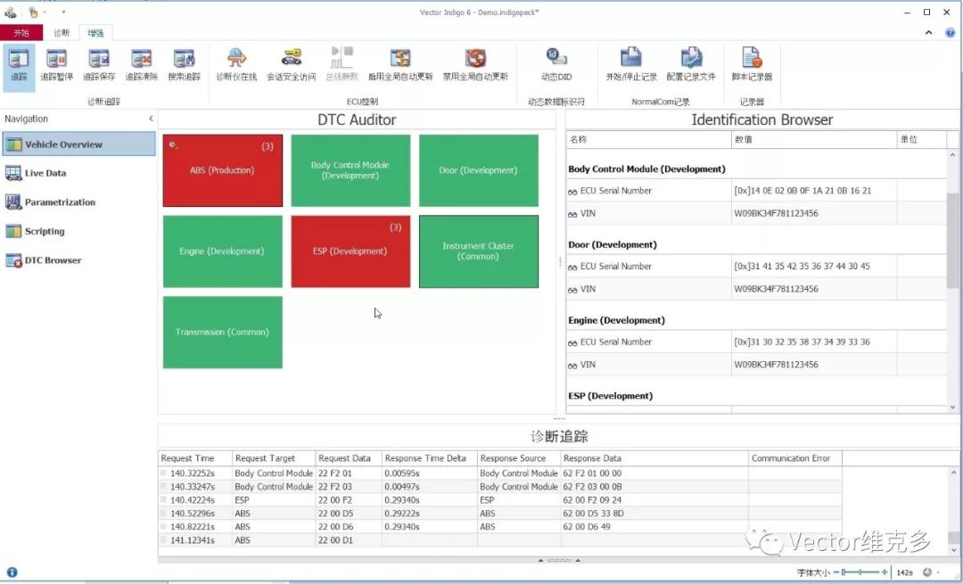Click the small fault icon on the ABS tile
Screen dimensions: 963x584
click(x=173, y=145)
